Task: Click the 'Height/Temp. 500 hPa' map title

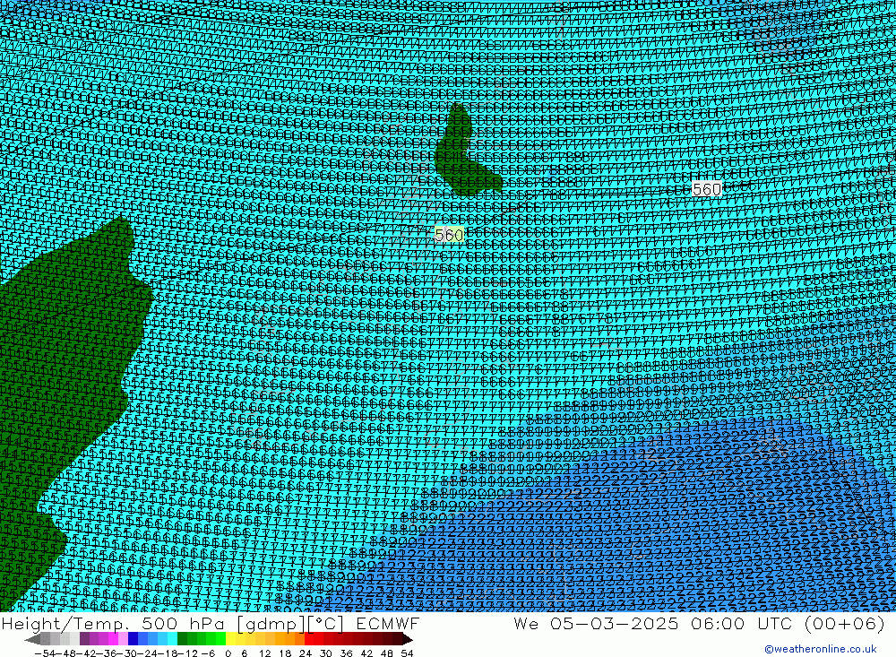Action: click(x=112, y=623)
